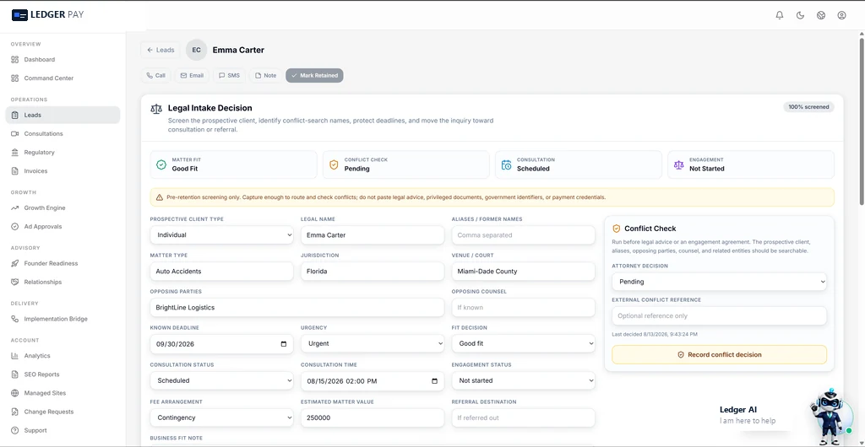Open Known Deadline calendar picker icon
Image resolution: width=865 pixels, height=447 pixels.
click(x=284, y=344)
